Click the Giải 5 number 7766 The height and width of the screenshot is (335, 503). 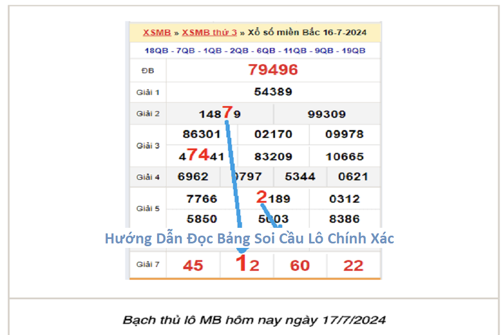pyautogui.click(x=202, y=199)
